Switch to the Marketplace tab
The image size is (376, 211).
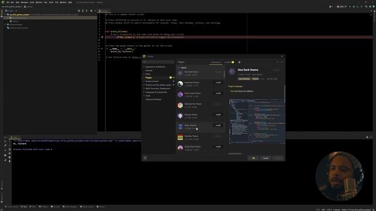[216, 63]
